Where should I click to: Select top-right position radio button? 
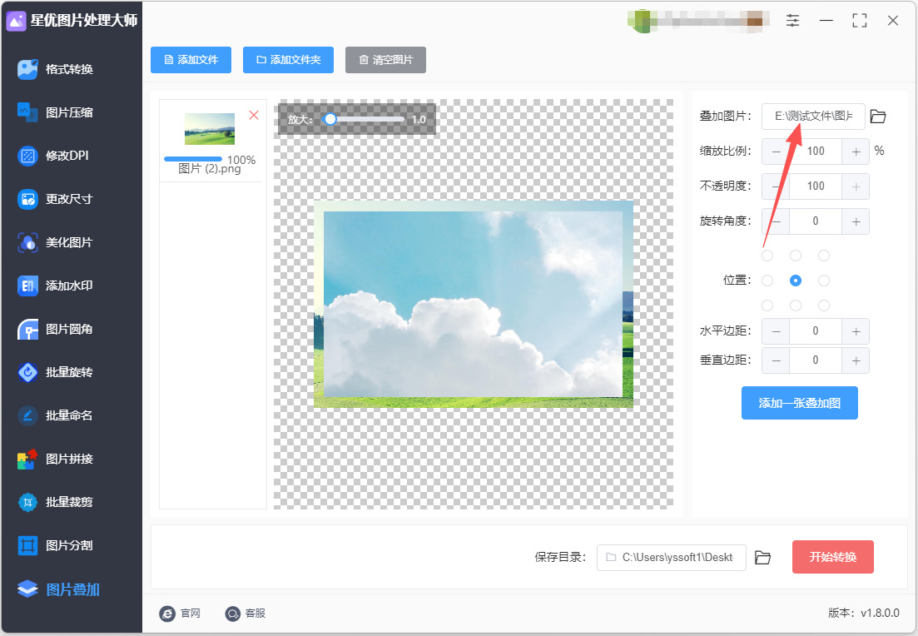click(x=824, y=256)
